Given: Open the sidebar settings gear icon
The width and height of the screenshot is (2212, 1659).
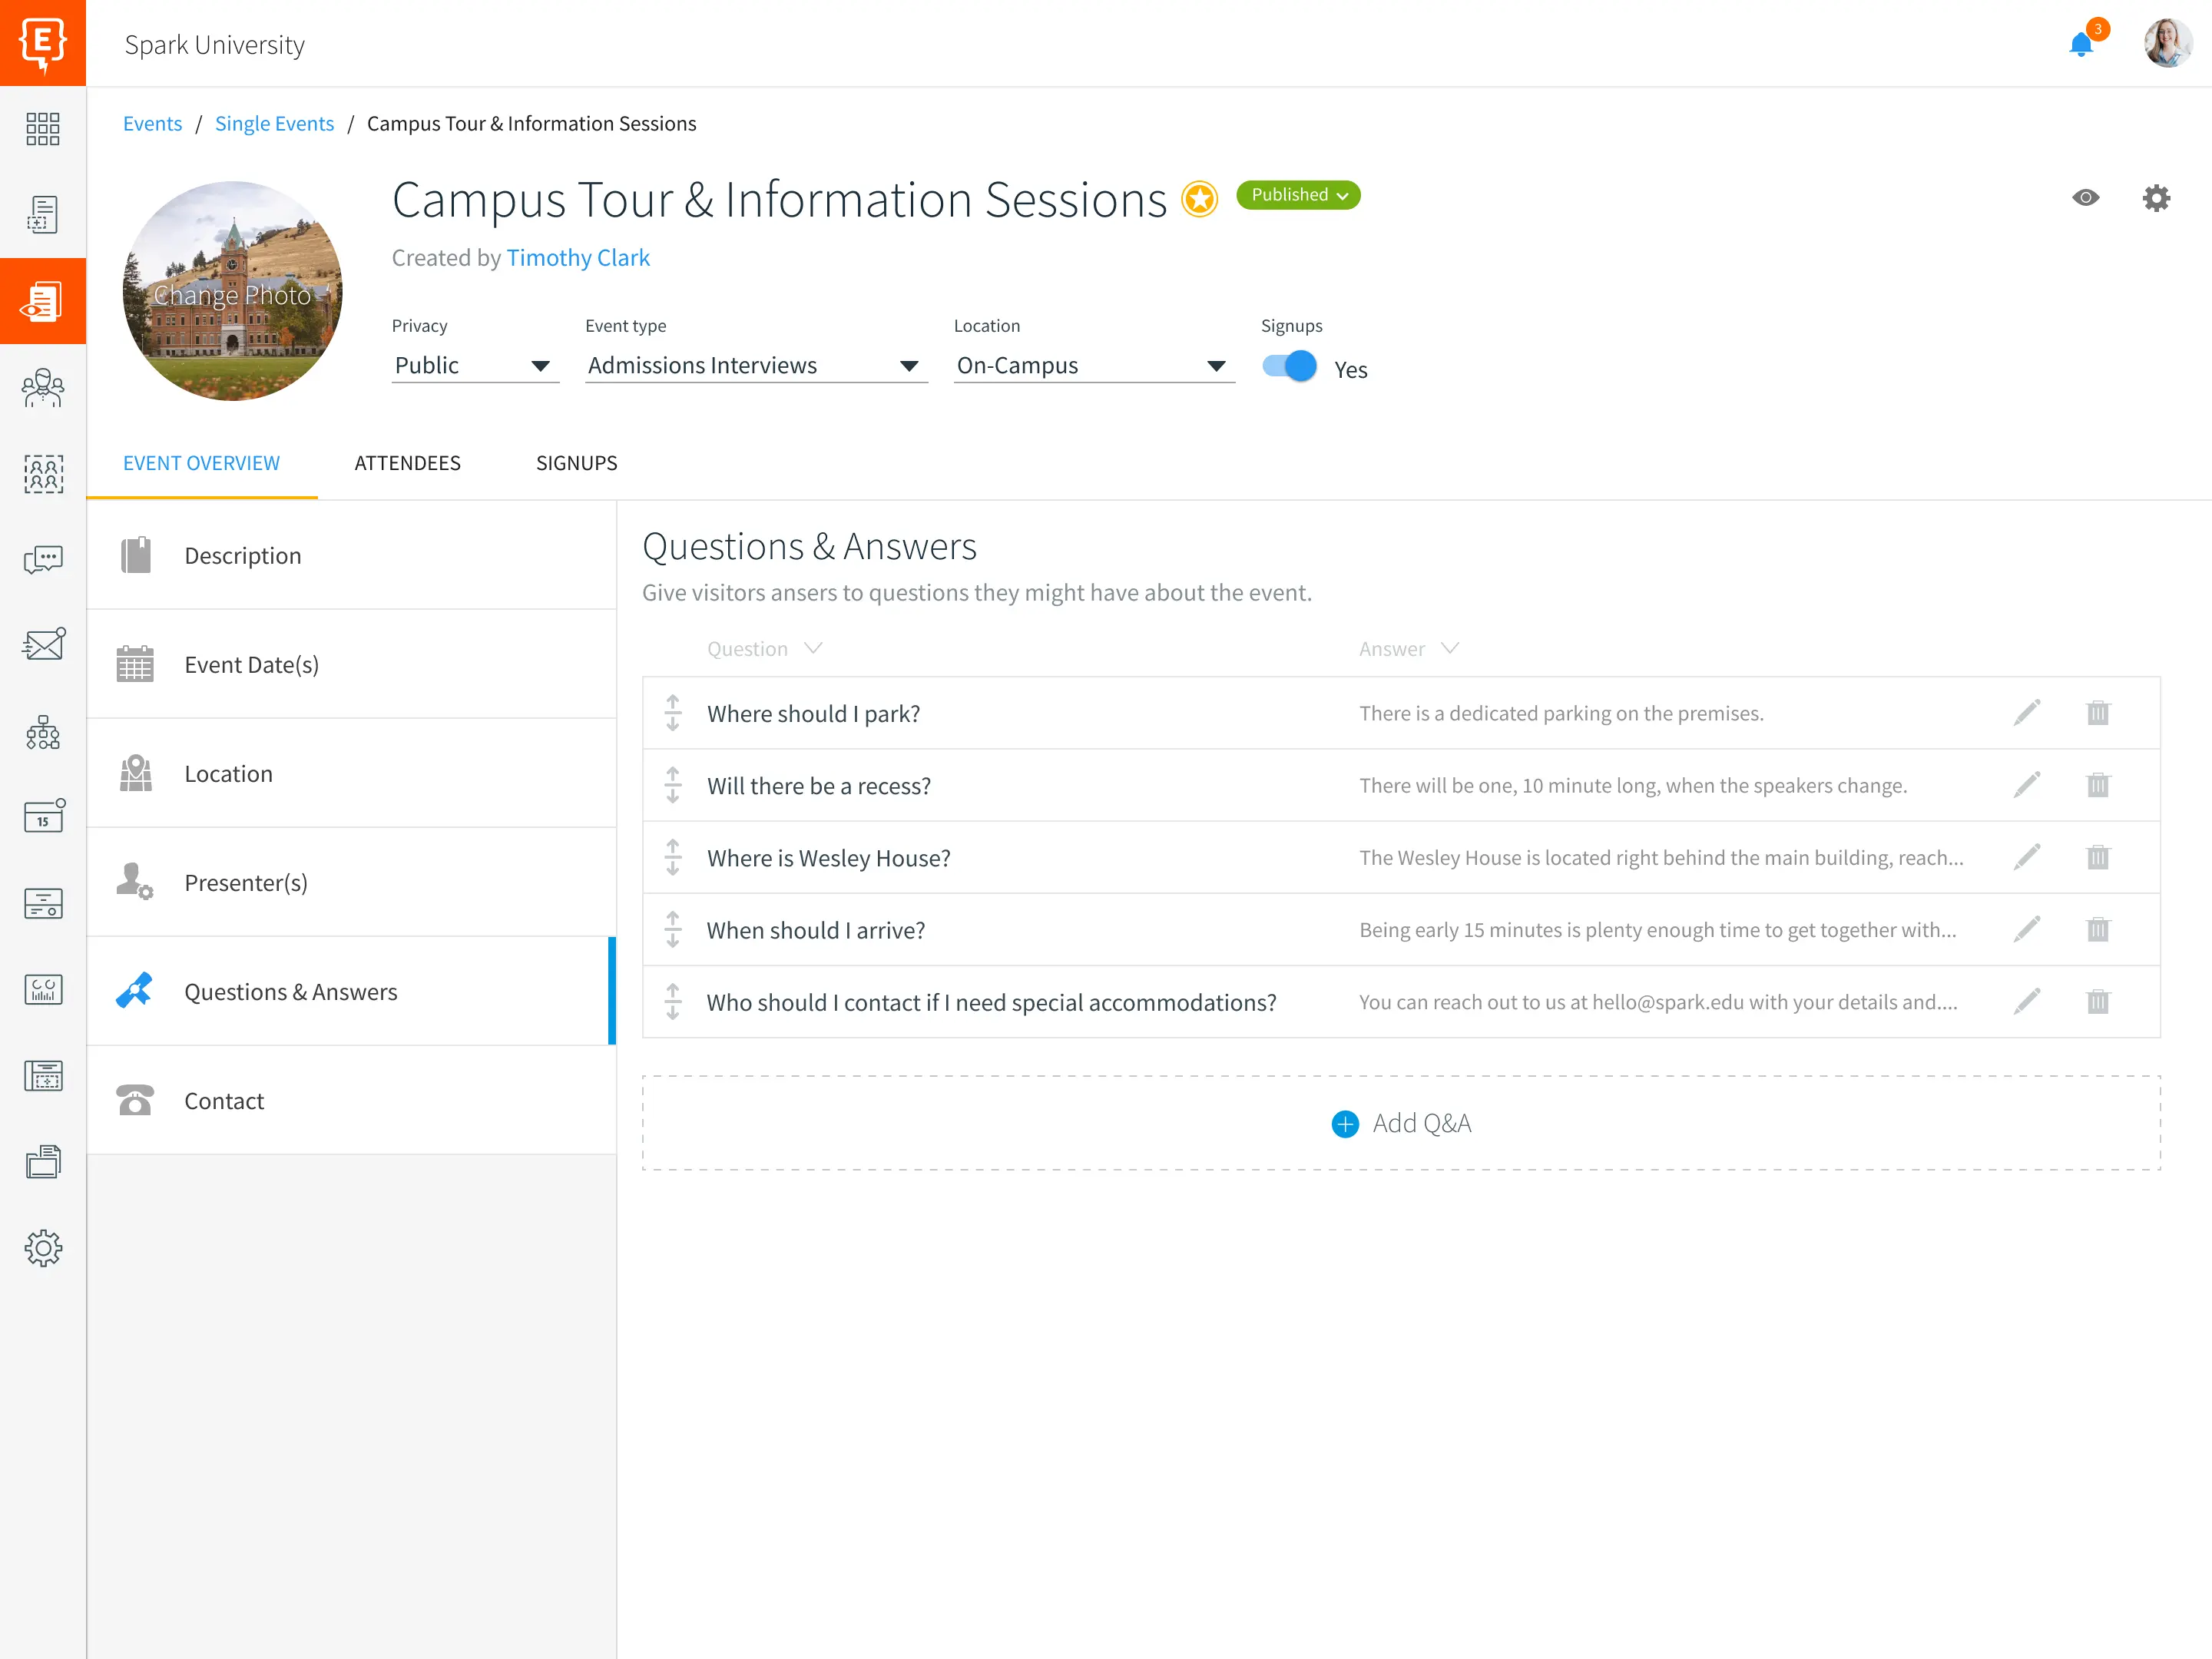Looking at the screenshot, I should pyautogui.click(x=43, y=1248).
